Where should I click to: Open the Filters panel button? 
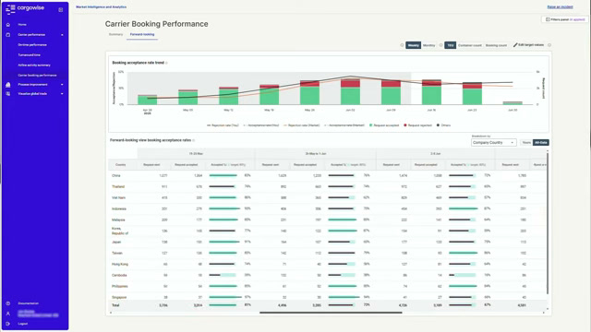pos(565,19)
